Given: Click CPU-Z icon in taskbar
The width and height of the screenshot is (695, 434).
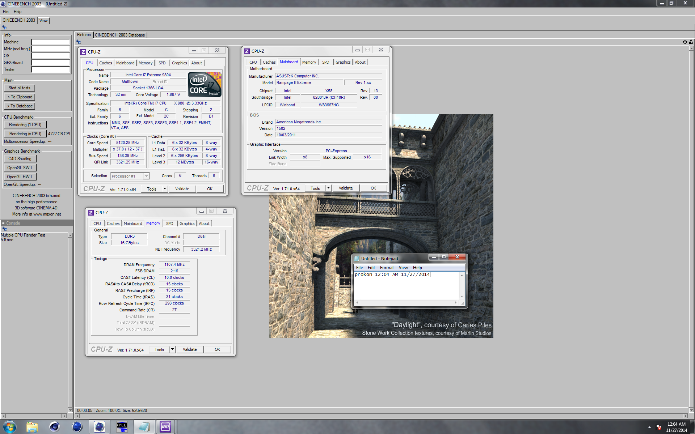Looking at the screenshot, I should coord(165,427).
